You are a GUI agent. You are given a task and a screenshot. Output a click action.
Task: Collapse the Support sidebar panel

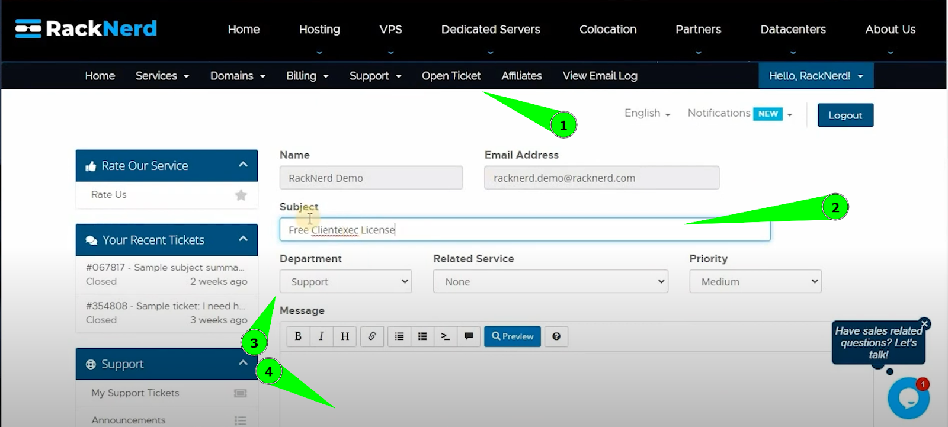point(243,362)
